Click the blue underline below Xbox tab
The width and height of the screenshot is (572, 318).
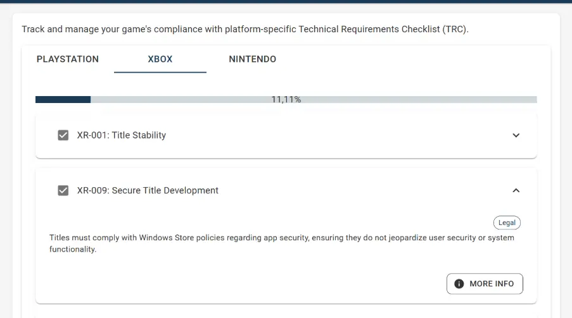point(160,72)
